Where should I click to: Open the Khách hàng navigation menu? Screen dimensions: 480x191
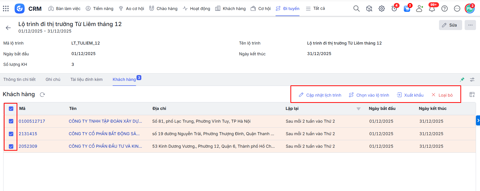coord(230,9)
